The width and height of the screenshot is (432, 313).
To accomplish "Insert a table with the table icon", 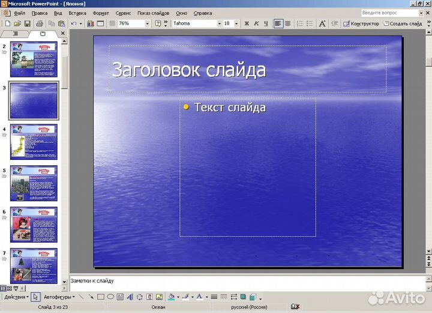I will click(101, 23).
